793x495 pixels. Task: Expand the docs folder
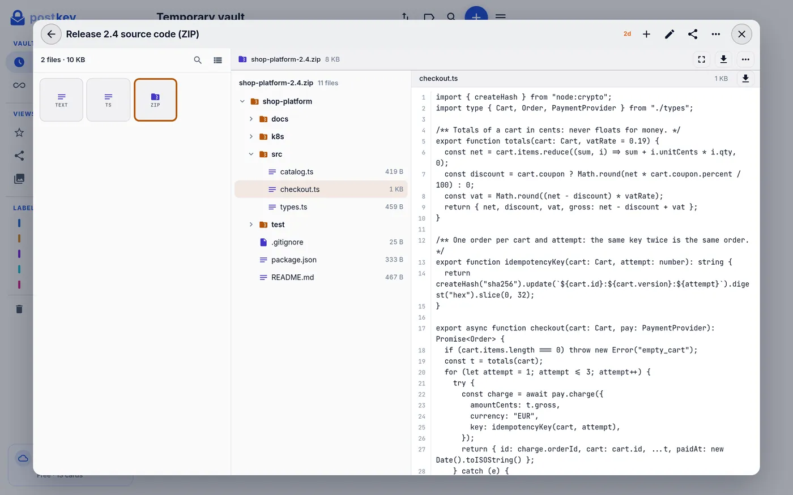251,119
